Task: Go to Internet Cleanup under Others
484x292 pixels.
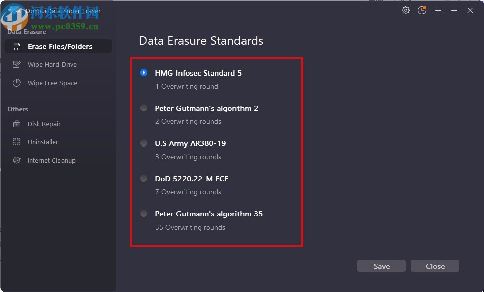Action: pyautogui.click(x=51, y=160)
